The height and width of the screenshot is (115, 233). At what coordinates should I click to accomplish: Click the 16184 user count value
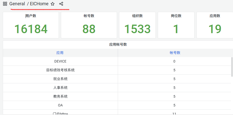click(x=31, y=29)
